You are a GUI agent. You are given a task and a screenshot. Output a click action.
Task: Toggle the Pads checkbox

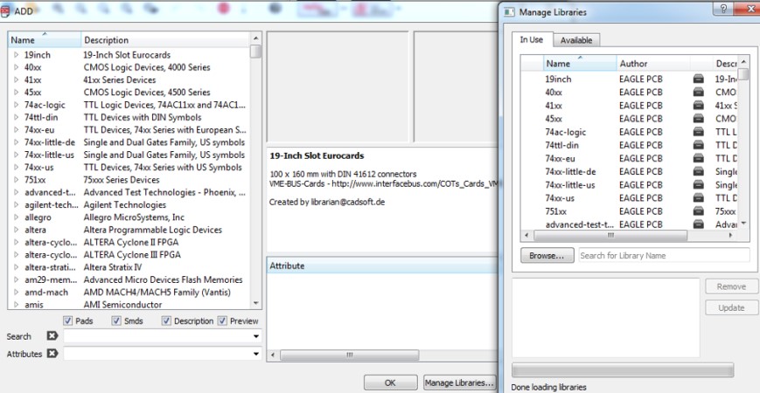click(x=67, y=321)
